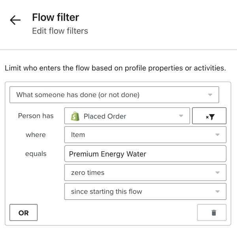
Task: Click the caret in the Item field
Action: 217,135
